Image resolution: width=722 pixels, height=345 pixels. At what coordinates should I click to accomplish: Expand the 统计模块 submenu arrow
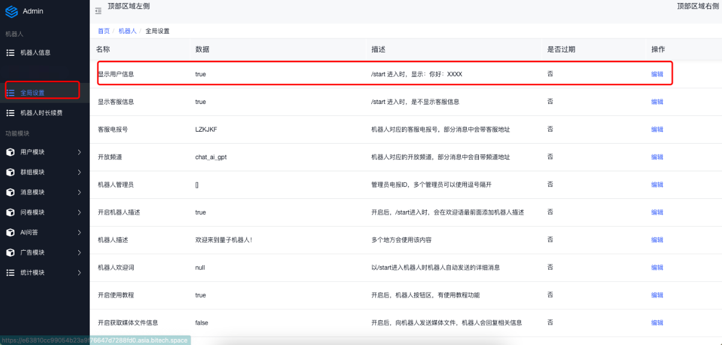(79, 273)
